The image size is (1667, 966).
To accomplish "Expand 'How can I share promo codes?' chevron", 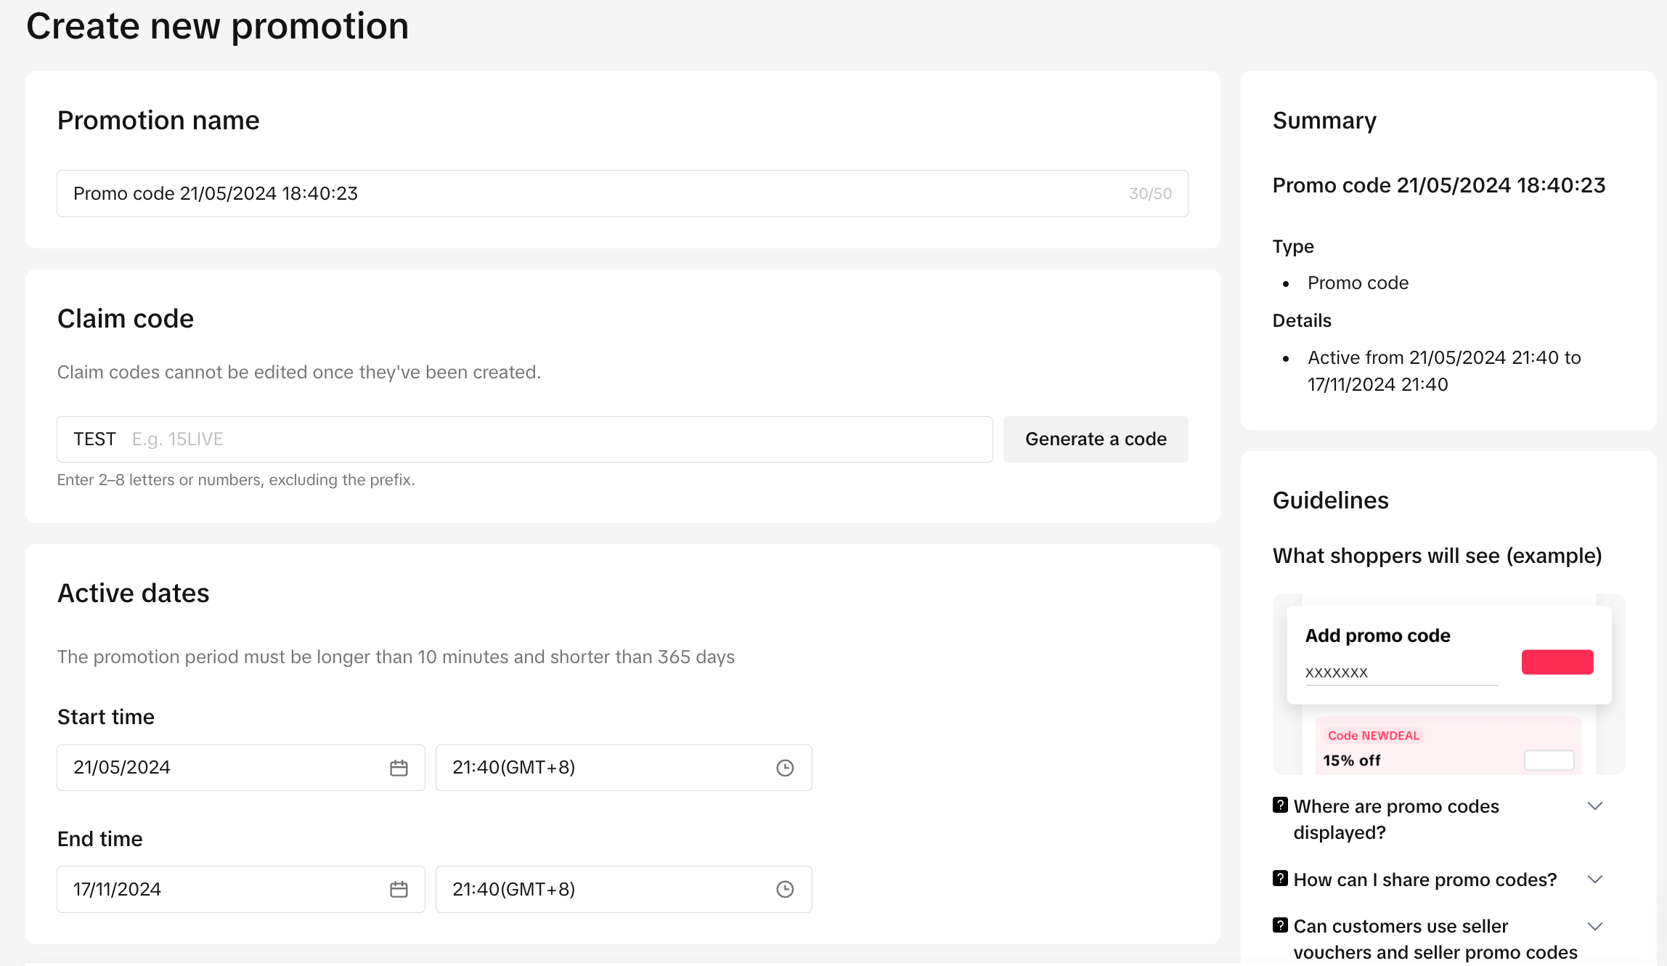I will coord(1594,880).
